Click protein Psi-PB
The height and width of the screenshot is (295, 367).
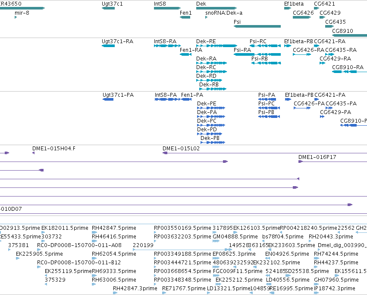(x=266, y=112)
